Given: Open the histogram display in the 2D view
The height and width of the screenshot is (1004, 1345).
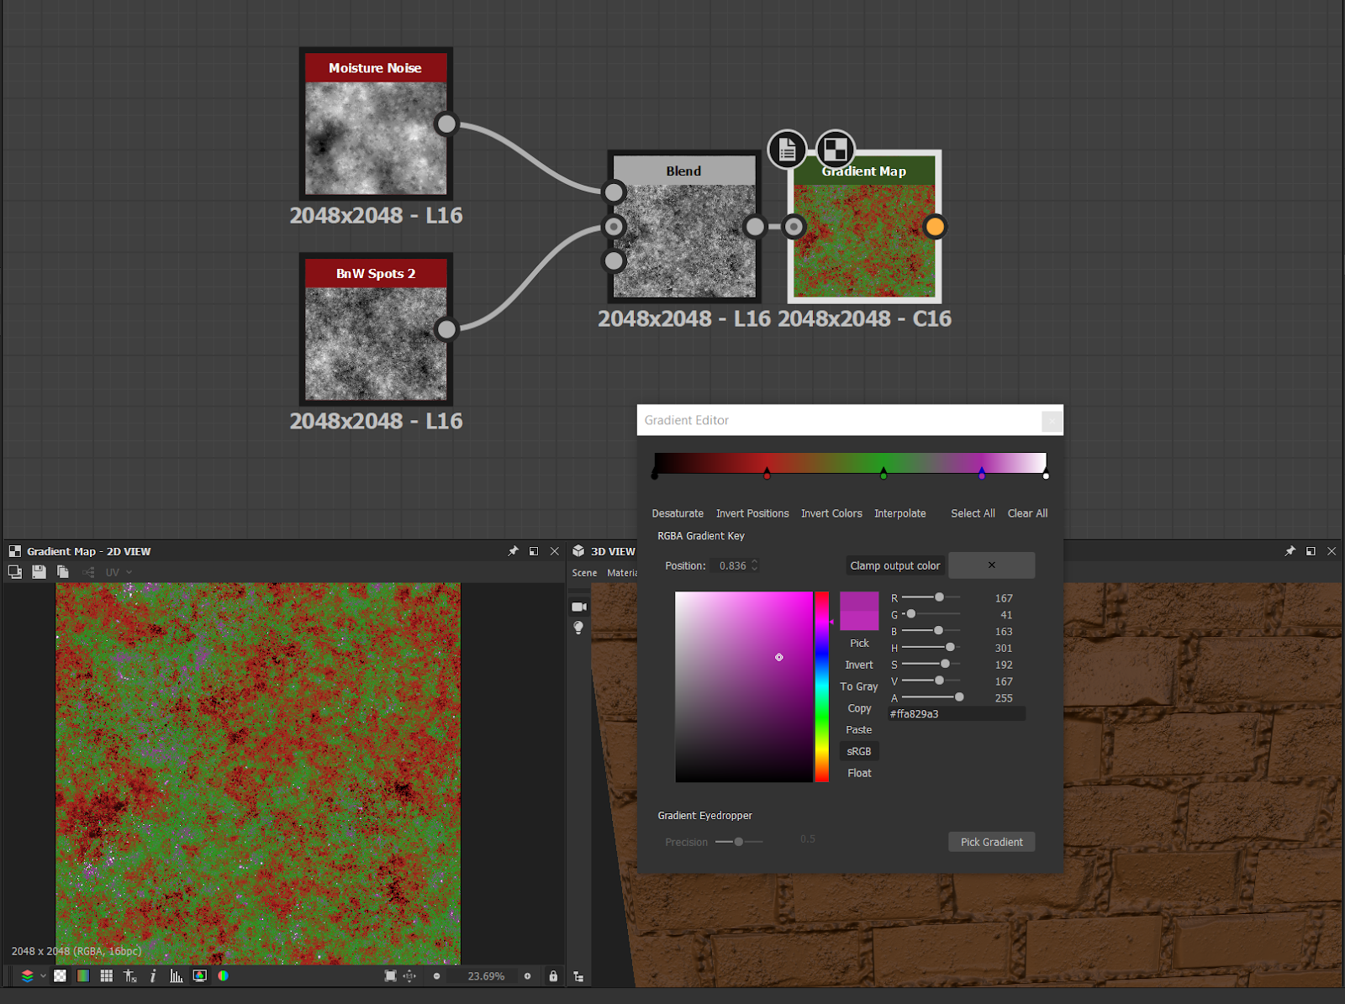Looking at the screenshot, I should pos(177,975).
